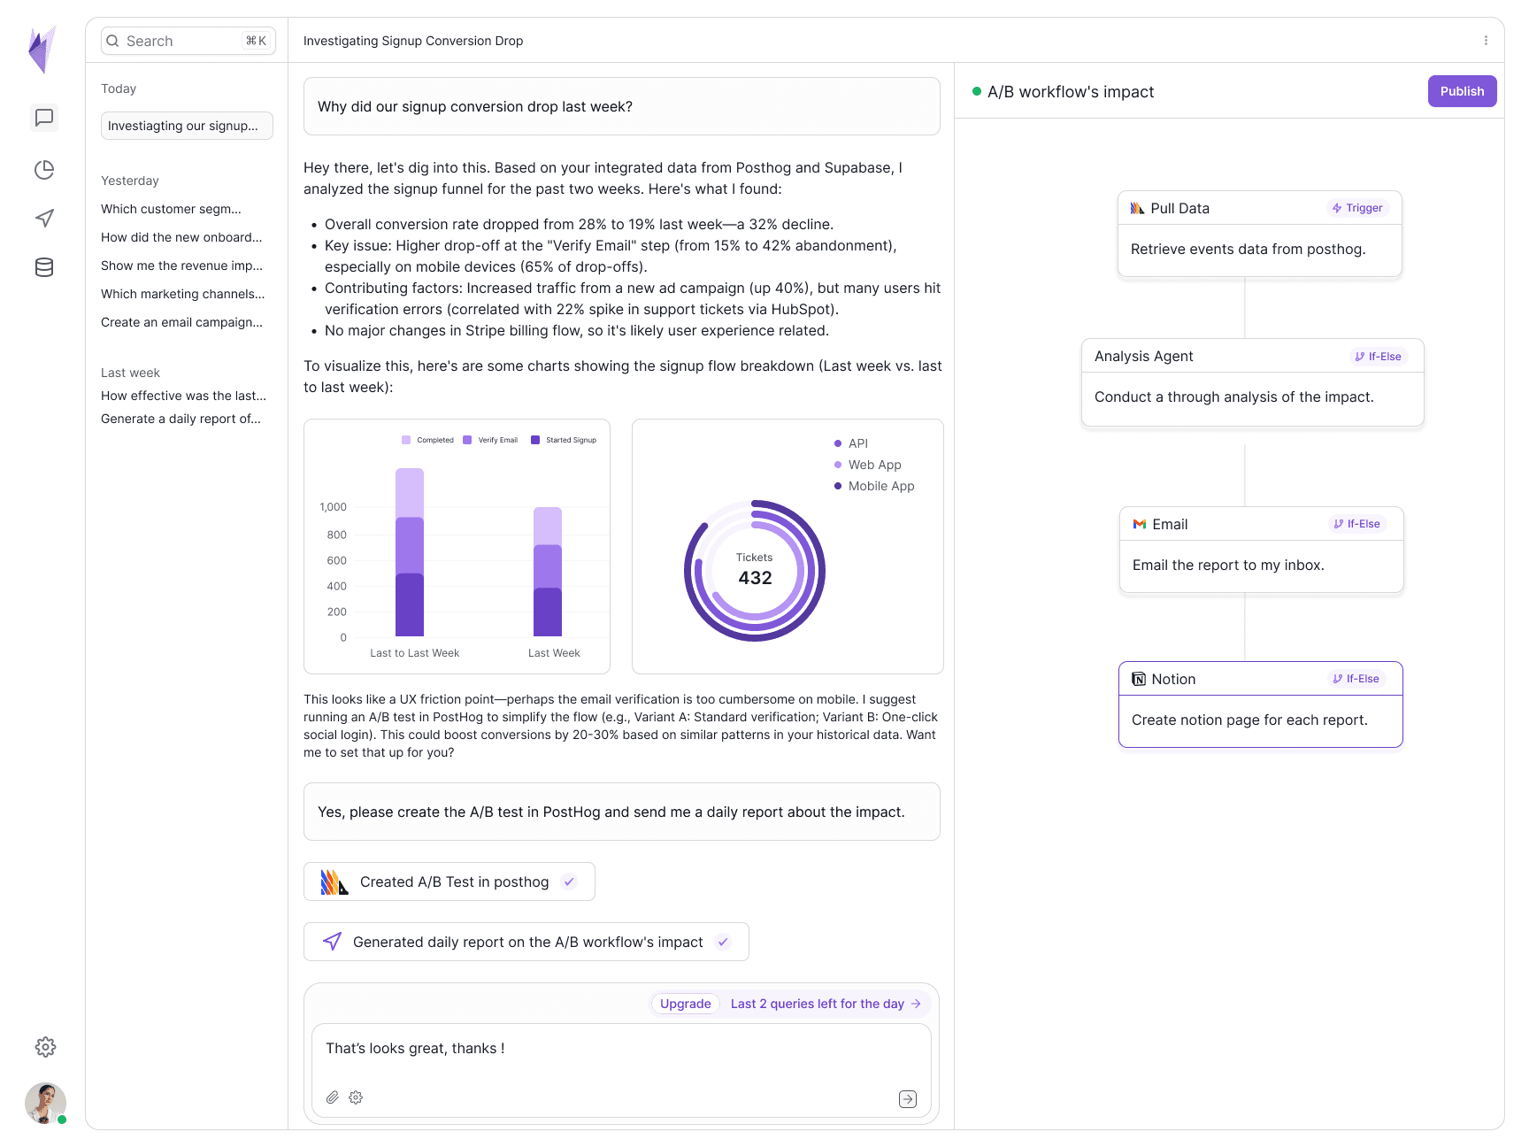Click If-Else badge on Email node
Screen dimensions: 1529x1147
tap(1356, 524)
